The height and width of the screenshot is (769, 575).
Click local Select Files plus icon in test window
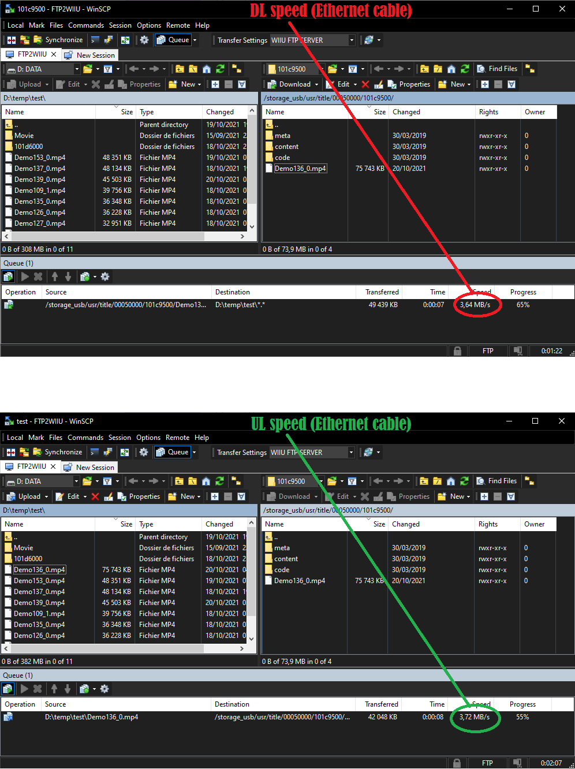tap(215, 497)
